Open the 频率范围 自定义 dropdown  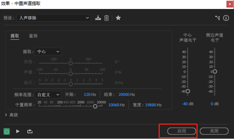(x=48, y=95)
